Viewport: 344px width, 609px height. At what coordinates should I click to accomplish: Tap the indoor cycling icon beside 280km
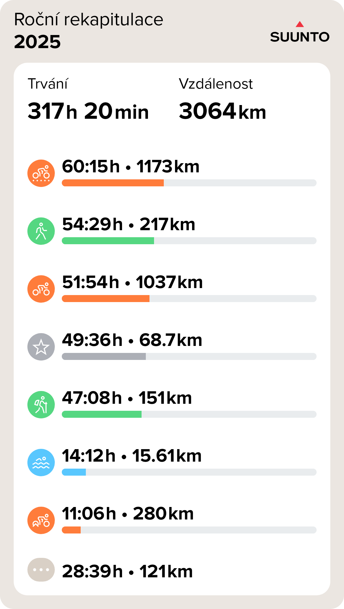coord(41,520)
